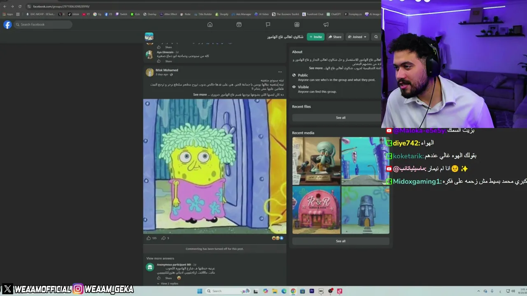Open the Business Toolkit bookmark

(x=285, y=14)
